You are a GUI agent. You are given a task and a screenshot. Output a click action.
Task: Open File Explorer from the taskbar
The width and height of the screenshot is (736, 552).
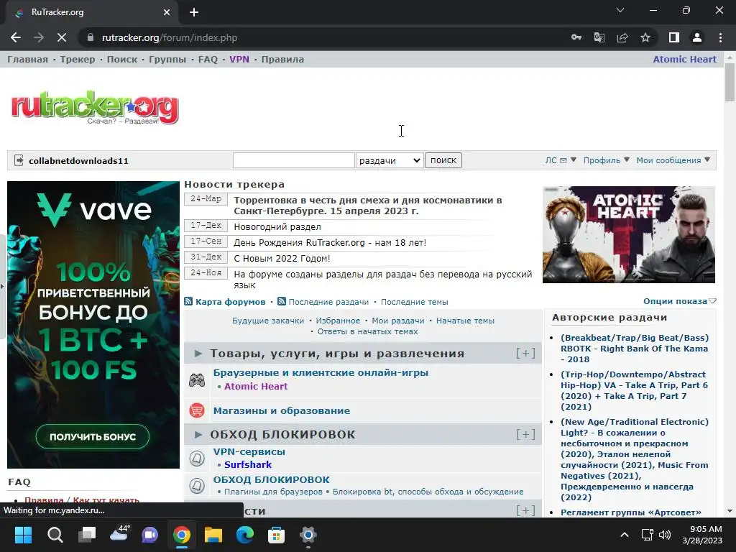tap(213, 535)
